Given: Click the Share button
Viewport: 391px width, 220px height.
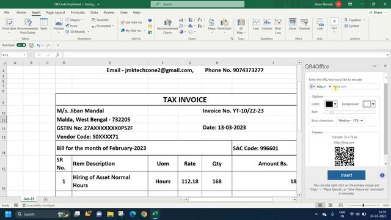Looking at the screenshot, I should tap(378, 12).
